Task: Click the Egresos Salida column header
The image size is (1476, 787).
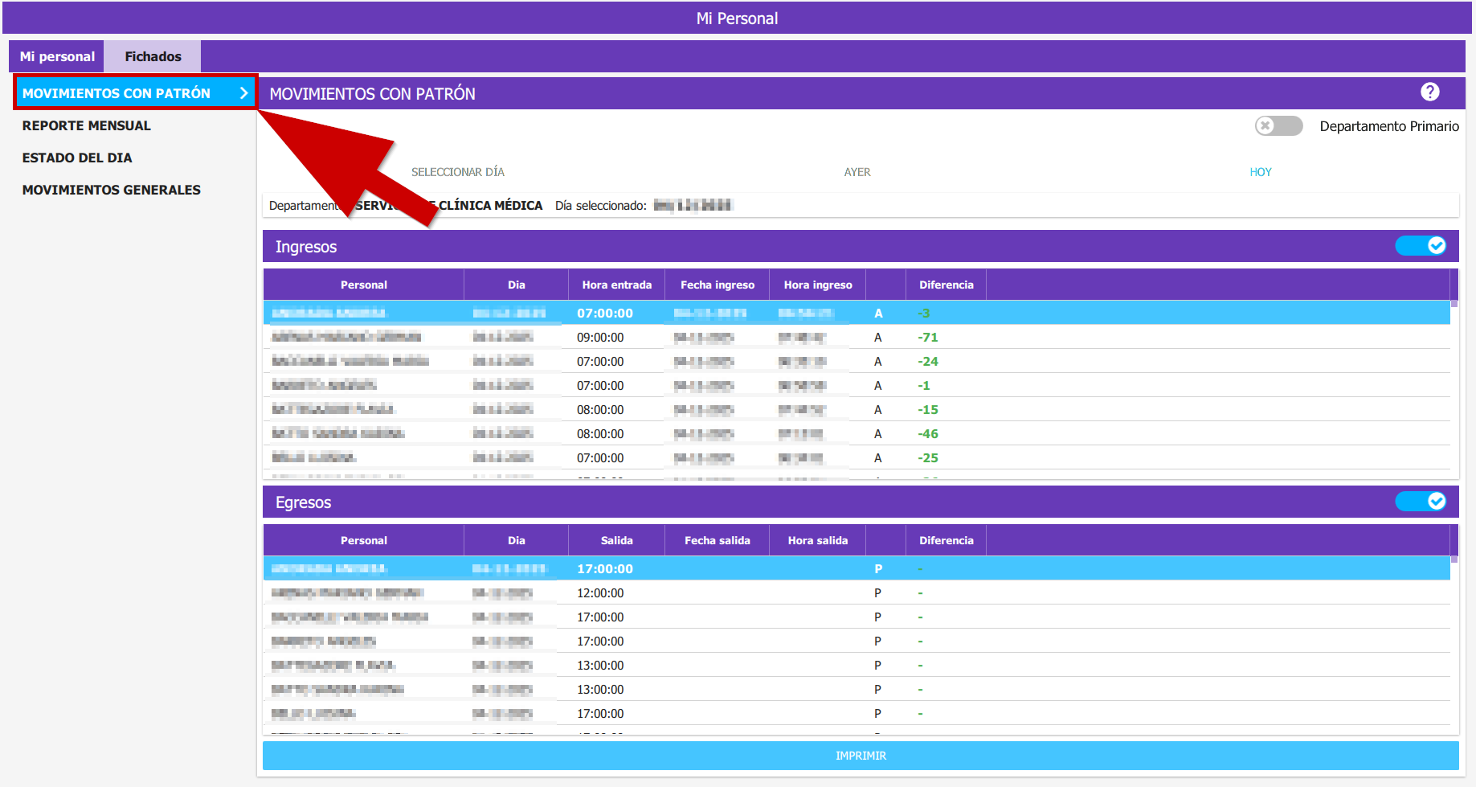Action: point(616,540)
